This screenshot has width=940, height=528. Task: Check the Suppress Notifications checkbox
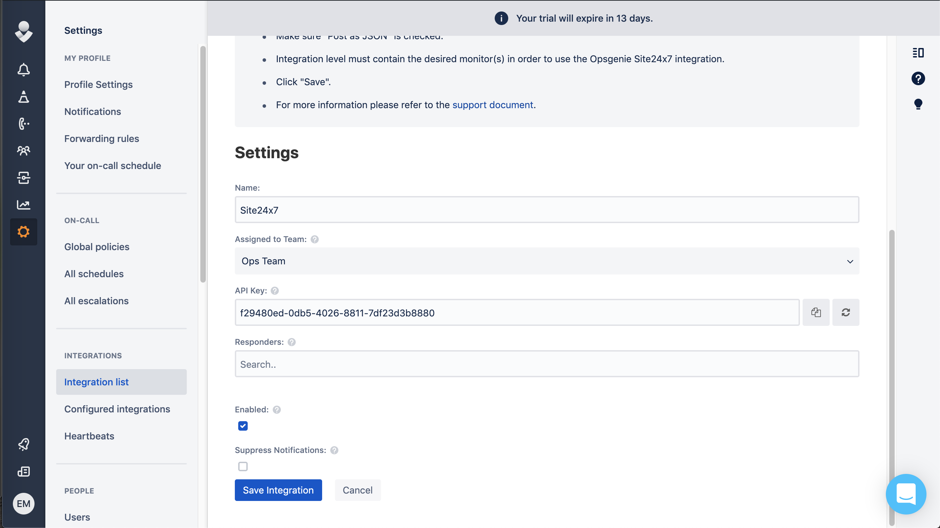coord(243,466)
